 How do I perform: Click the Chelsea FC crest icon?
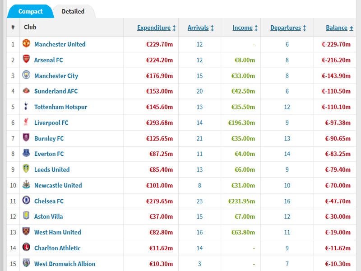pos(26,201)
